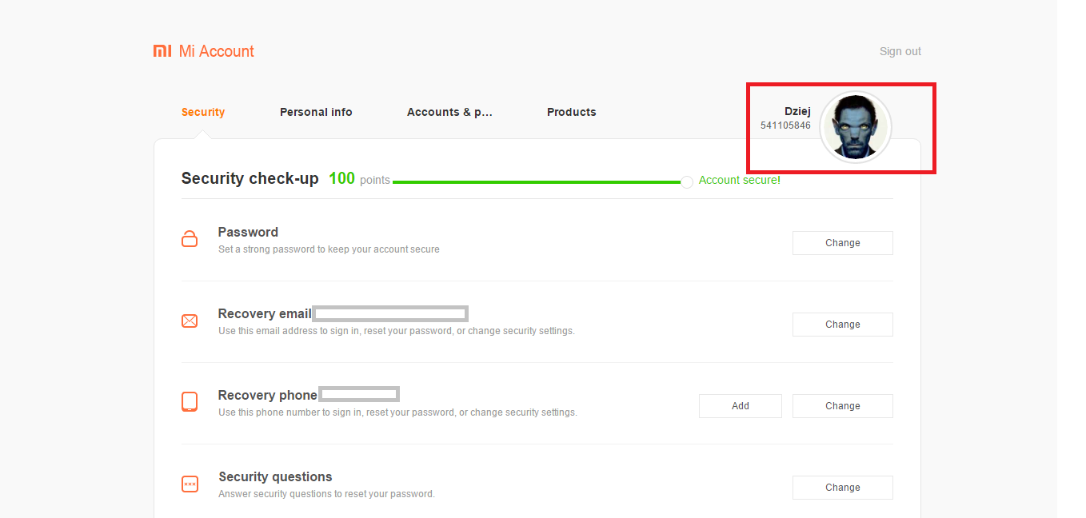This screenshot has width=1086, height=518.
Task: Open the profile avatar picture
Action: pyautogui.click(x=856, y=127)
